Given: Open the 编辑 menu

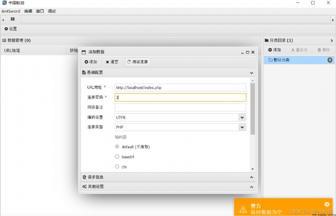Looking at the screenshot, I should [28, 11].
